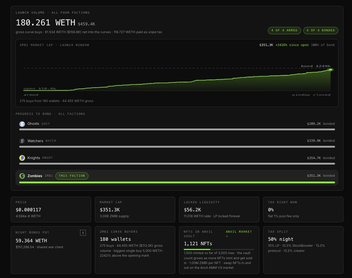The height and width of the screenshot is (278, 352).
Task: Click the 4 OF 4 ARMED badge
Action: 284,30
